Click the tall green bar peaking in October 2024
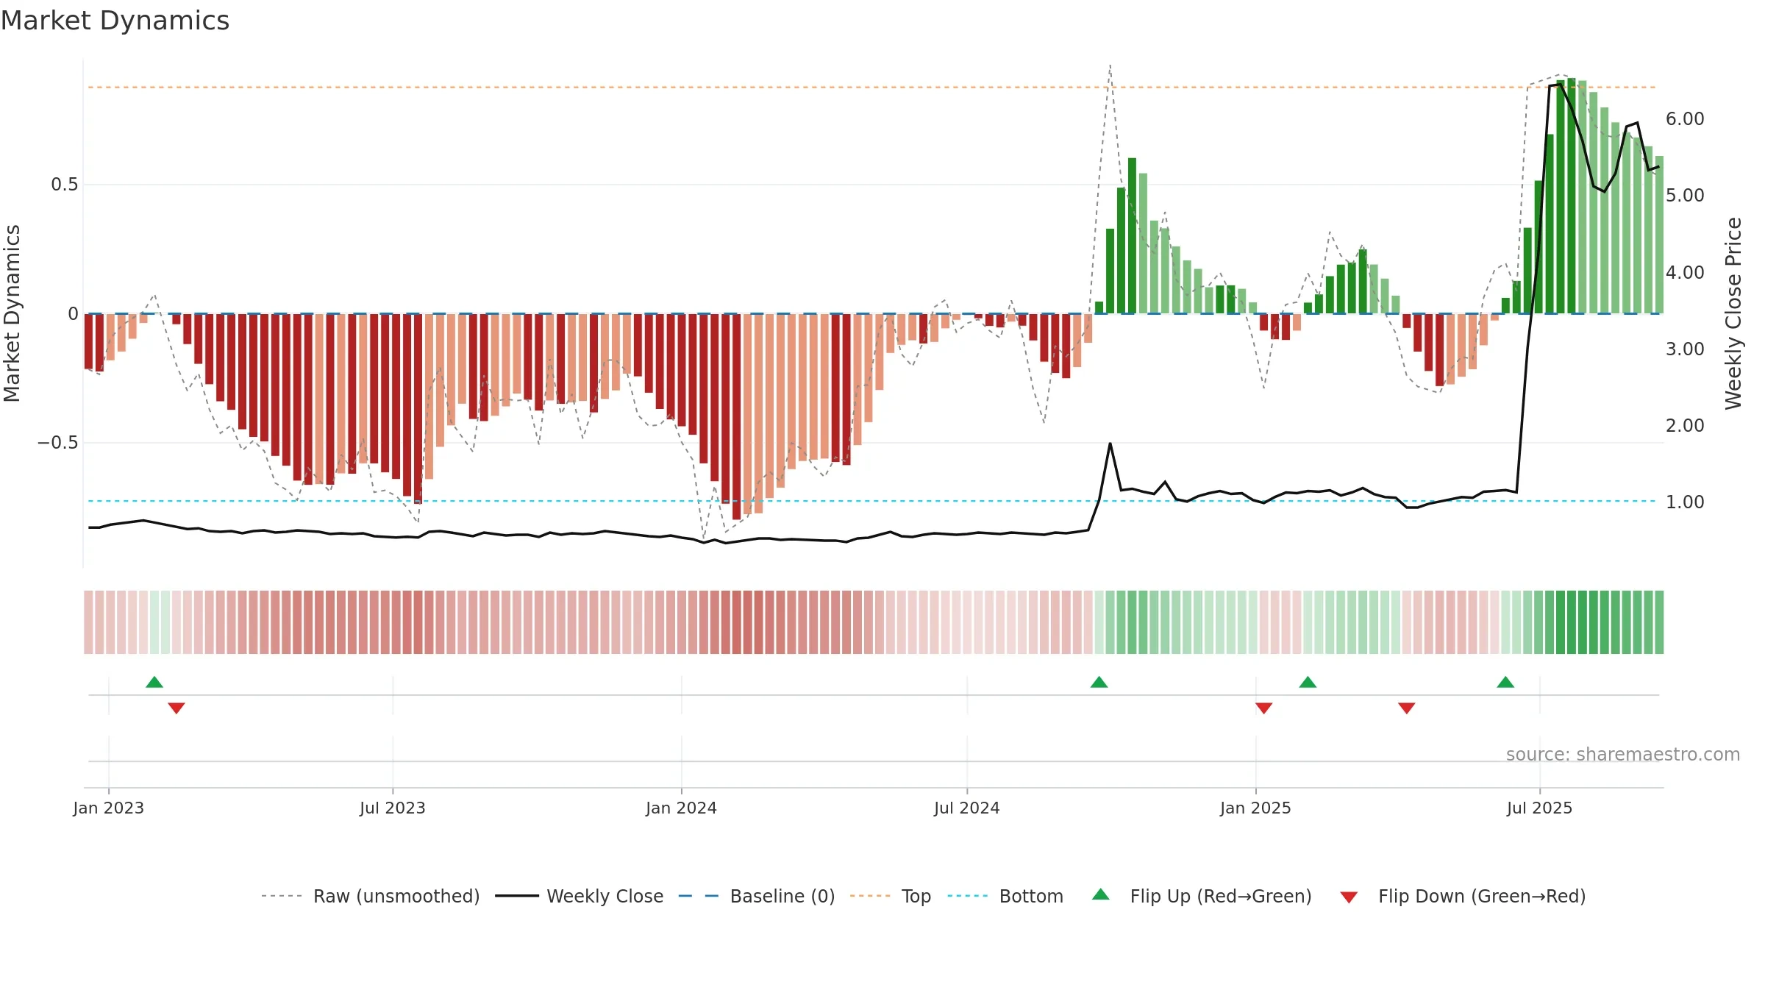 tap(1133, 236)
